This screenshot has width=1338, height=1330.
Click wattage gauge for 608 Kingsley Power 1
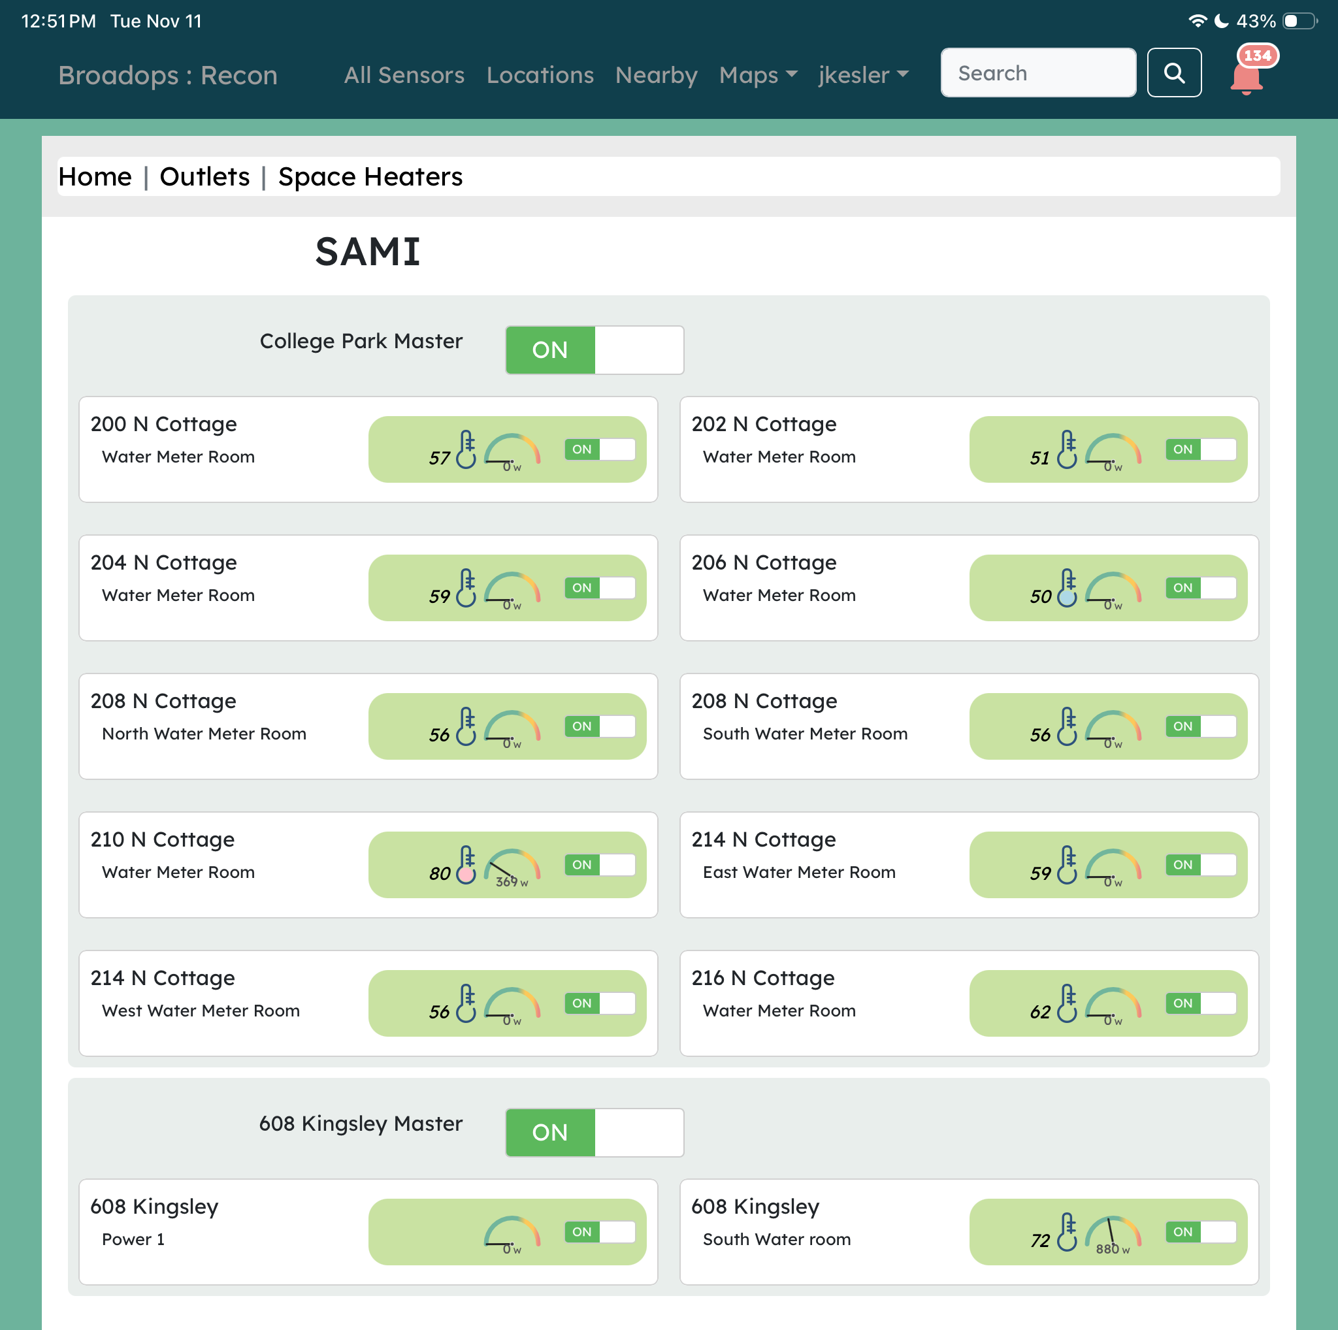[512, 1235]
